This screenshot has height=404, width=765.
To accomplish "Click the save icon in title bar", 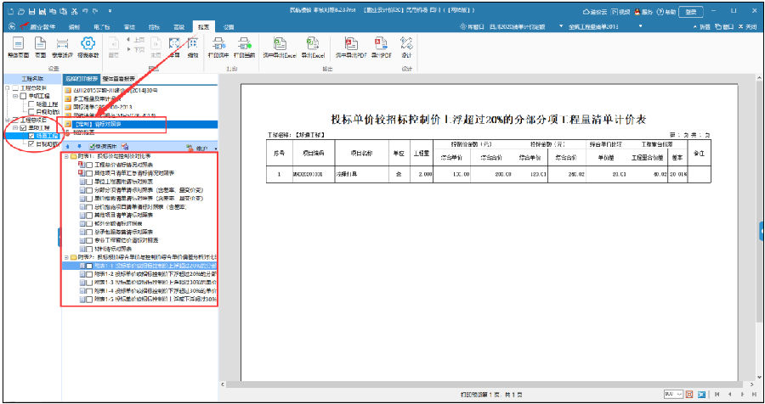I will click(31, 11).
